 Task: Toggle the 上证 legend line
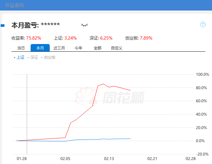pyautogui.click(x=19, y=57)
